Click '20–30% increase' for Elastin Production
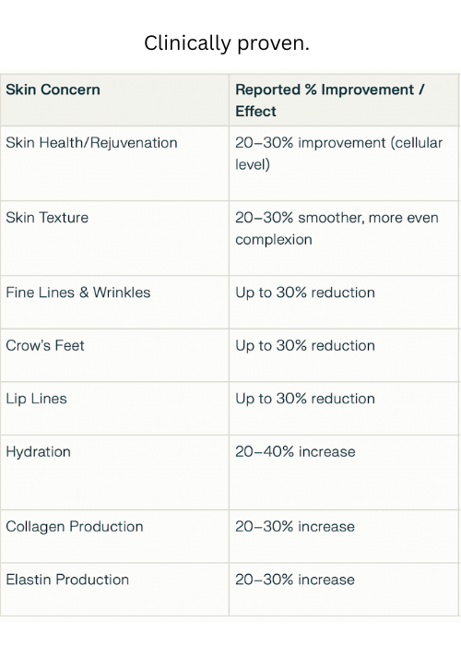This screenshot has width=461, height=646. coord(295,580)
